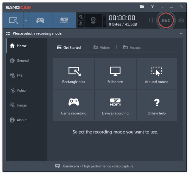Open Video settings in sidebar
The height and width of the screenshot is (174, 189).
pos(27,90)
